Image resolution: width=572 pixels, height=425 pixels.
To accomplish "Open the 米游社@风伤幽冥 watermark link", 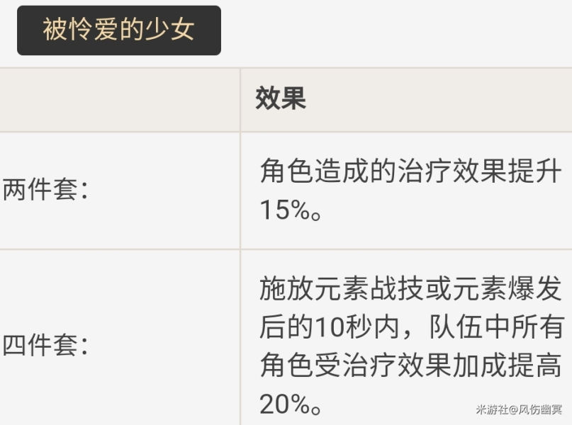I will [x=519, y=409].
